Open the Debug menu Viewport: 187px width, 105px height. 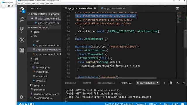(42, 3)
